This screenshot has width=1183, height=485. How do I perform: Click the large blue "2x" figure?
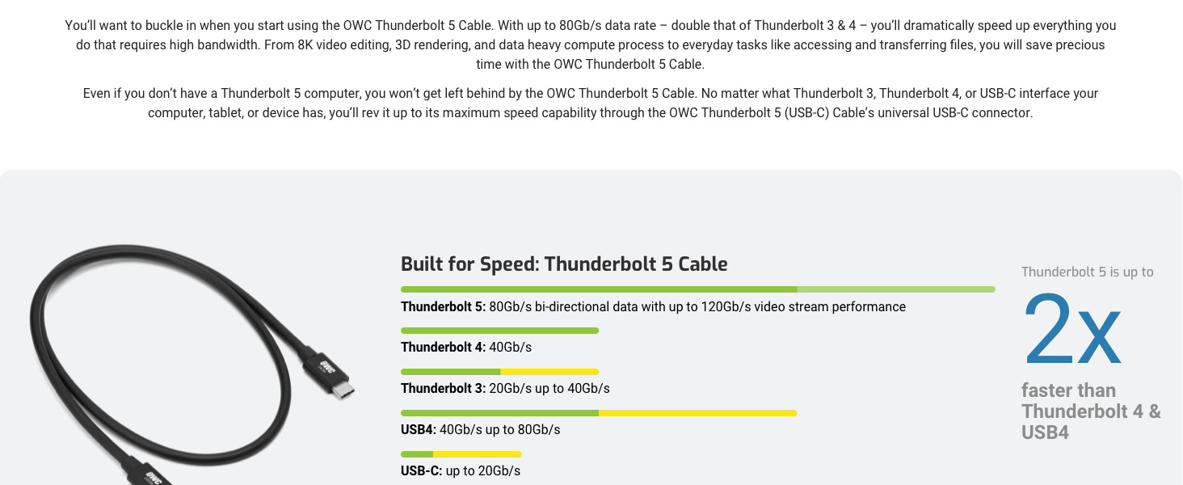tap(1071, 330)
